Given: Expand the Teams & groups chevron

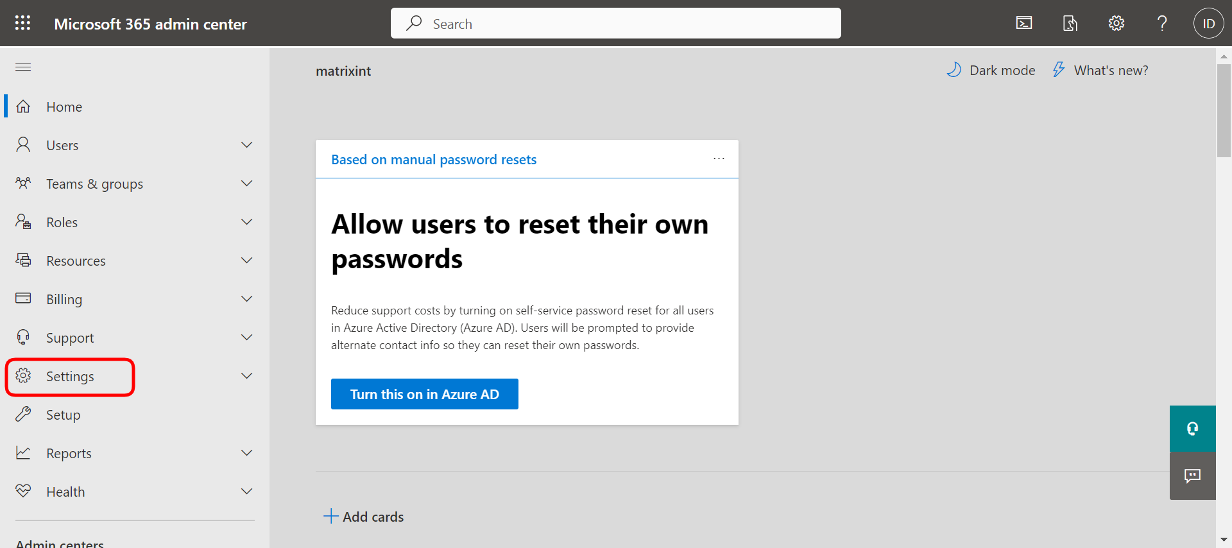Looking at the screenshot, I should pyautogui.click(x=246, y=184).
